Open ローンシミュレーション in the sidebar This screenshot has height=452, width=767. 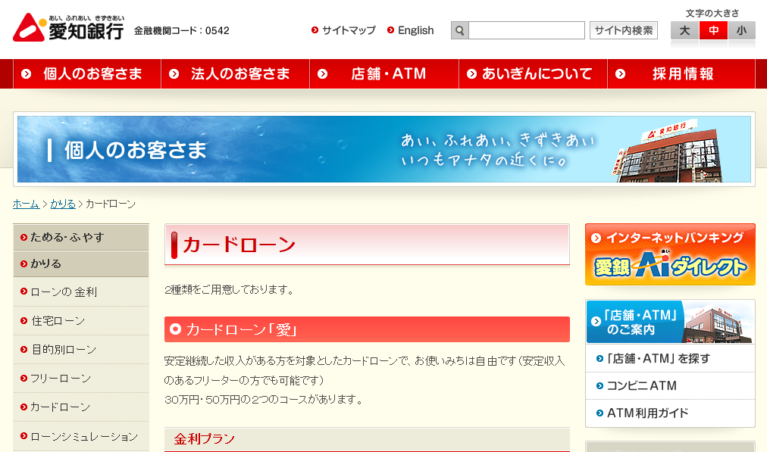pyautogui.click(x=81, y=436)
